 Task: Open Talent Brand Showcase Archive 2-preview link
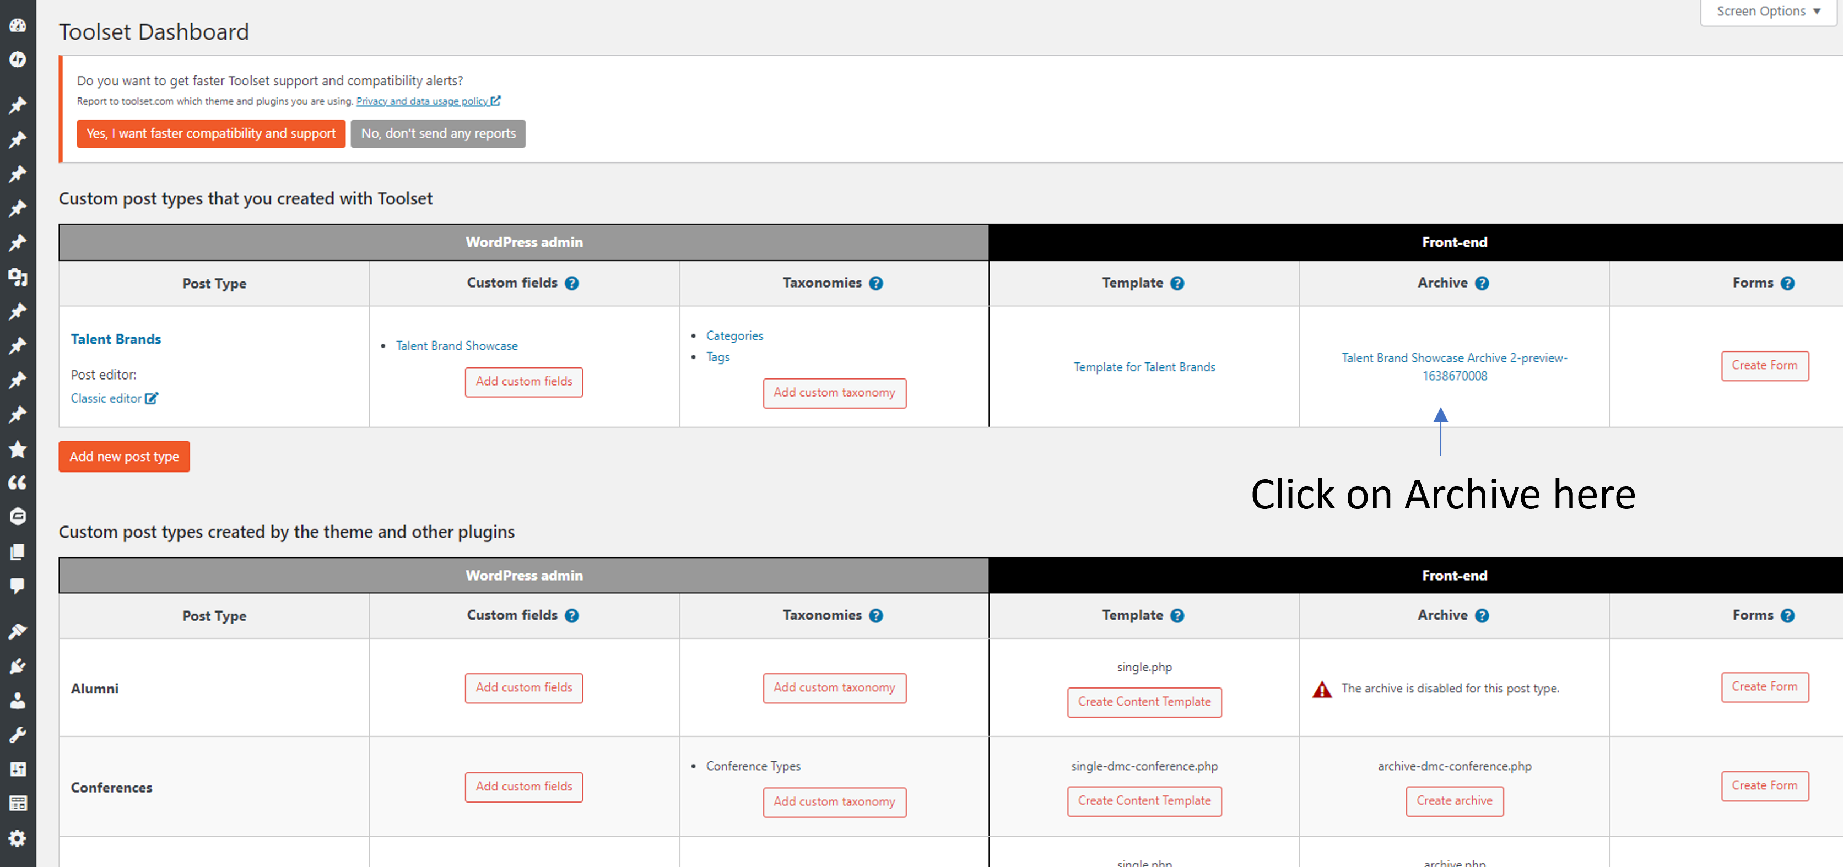pos(1455,367)
